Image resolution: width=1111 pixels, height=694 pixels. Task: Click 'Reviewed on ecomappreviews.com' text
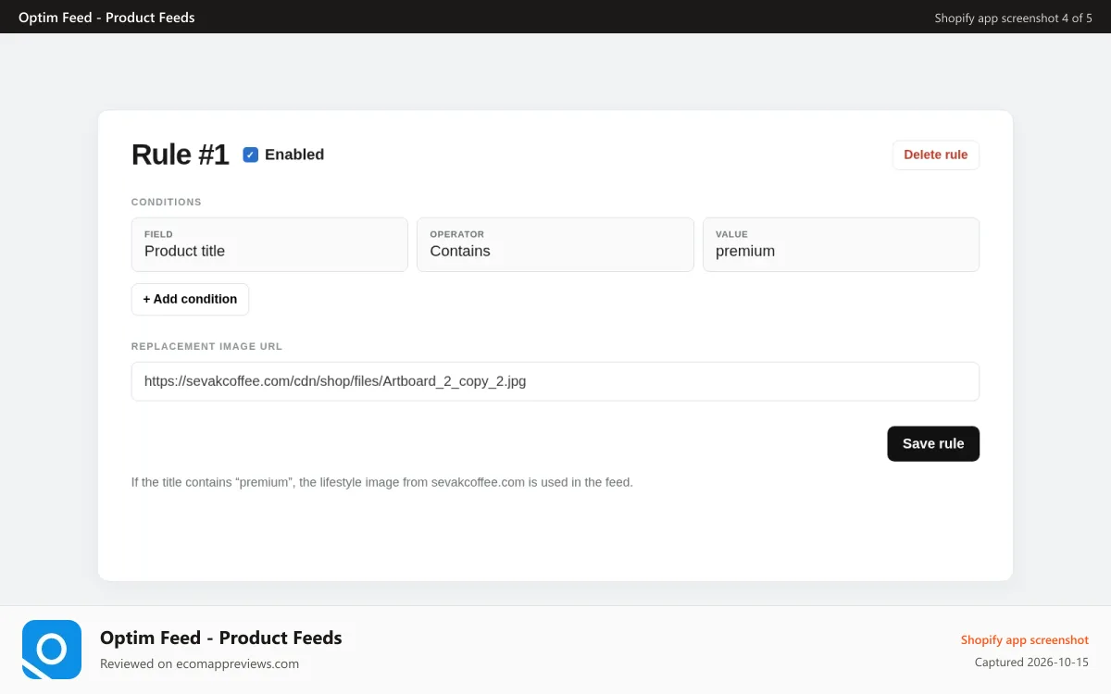click(199, 663)
